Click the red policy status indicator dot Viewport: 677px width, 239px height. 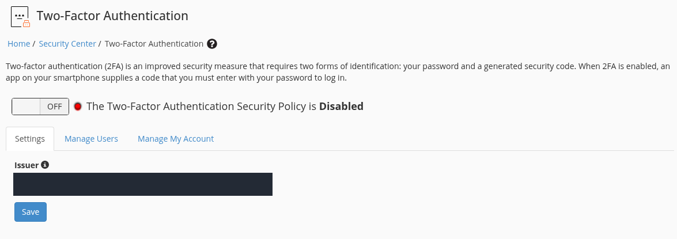[78, 107]
